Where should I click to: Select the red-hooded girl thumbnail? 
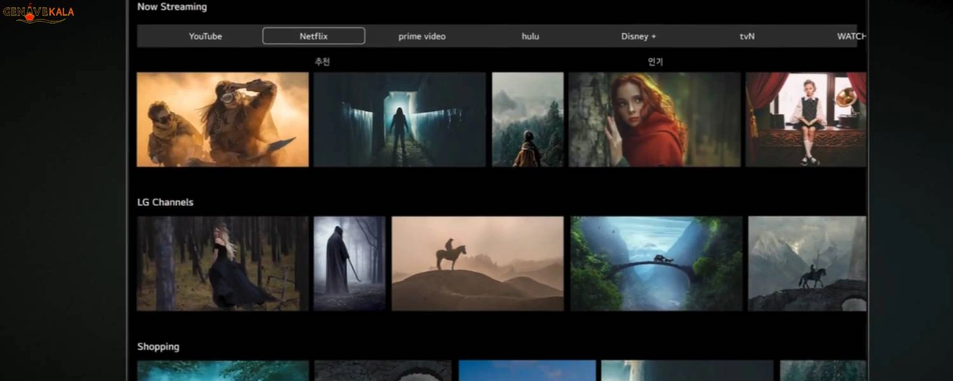(x=654, y=119)
